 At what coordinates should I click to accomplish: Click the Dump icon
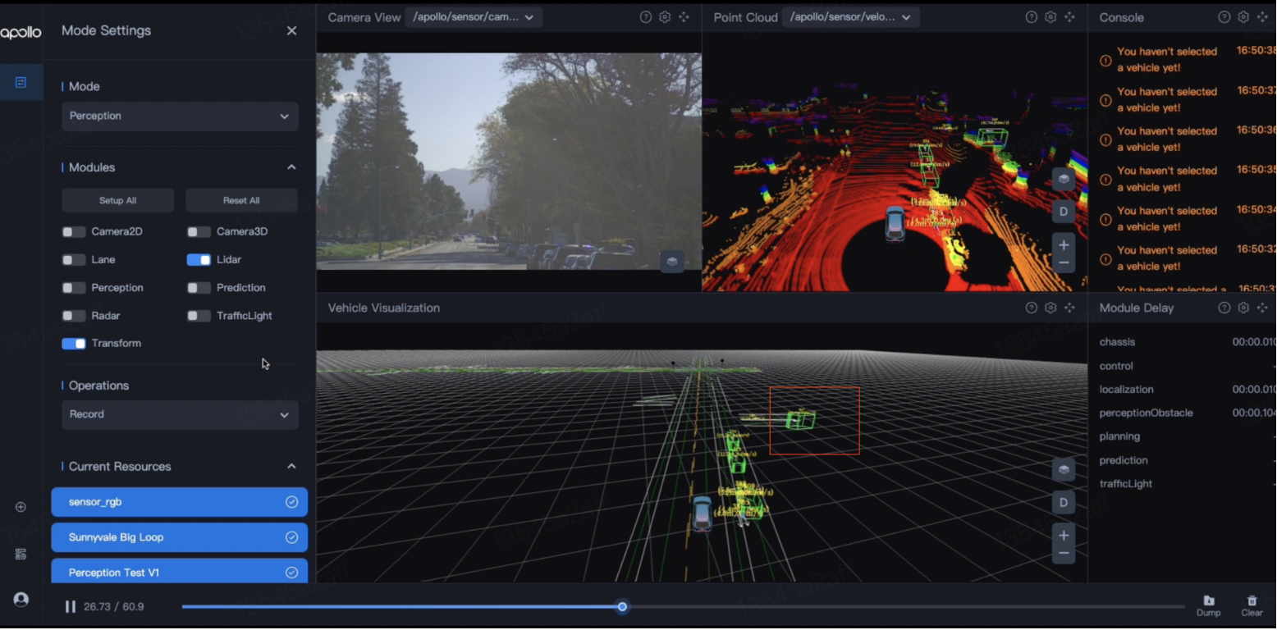pyautogui.click(x=1208, y=601)
